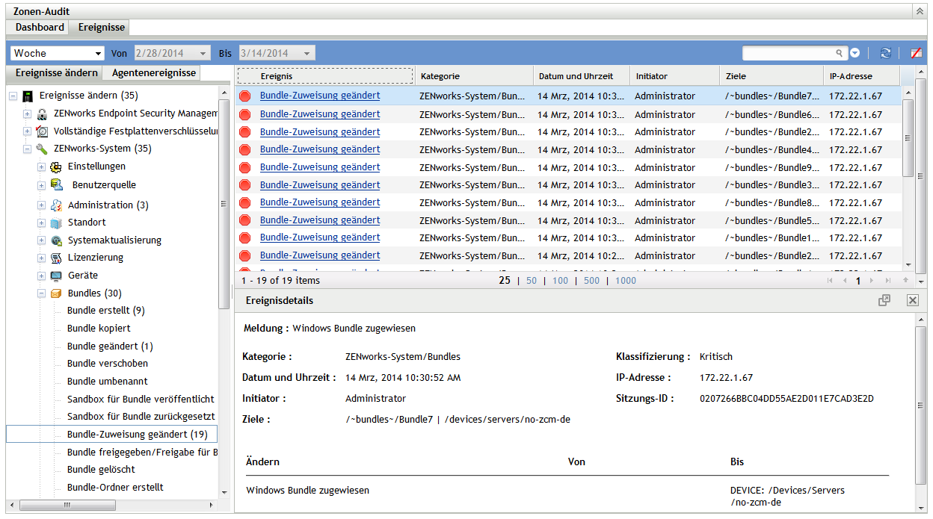Show 50 items per page

pyautogui.click(x=532, y=281)
